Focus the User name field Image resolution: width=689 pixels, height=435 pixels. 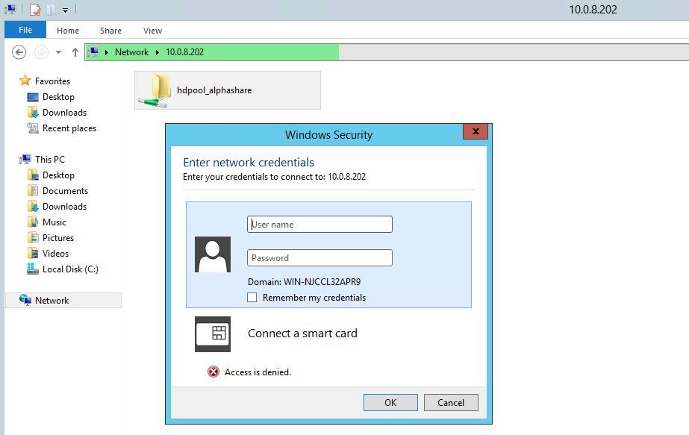click(x=319, y=224)
